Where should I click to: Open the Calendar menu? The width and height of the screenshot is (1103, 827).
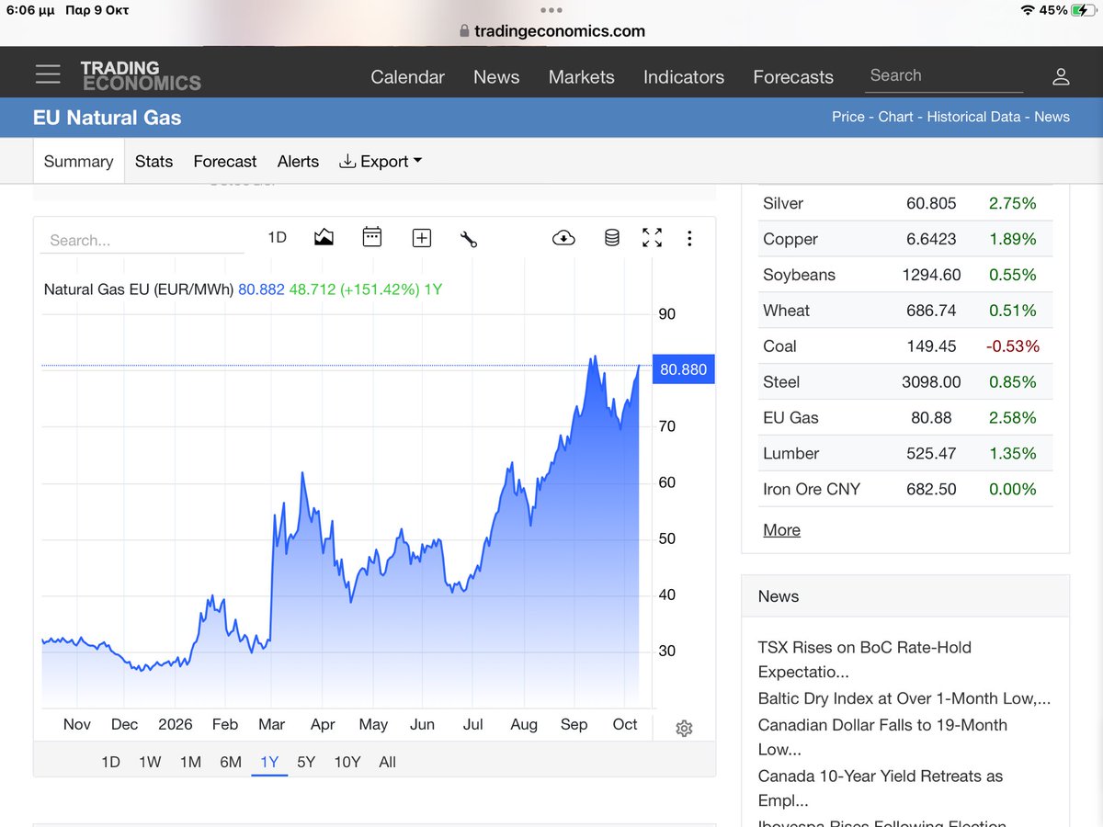[x=407, y=77]
